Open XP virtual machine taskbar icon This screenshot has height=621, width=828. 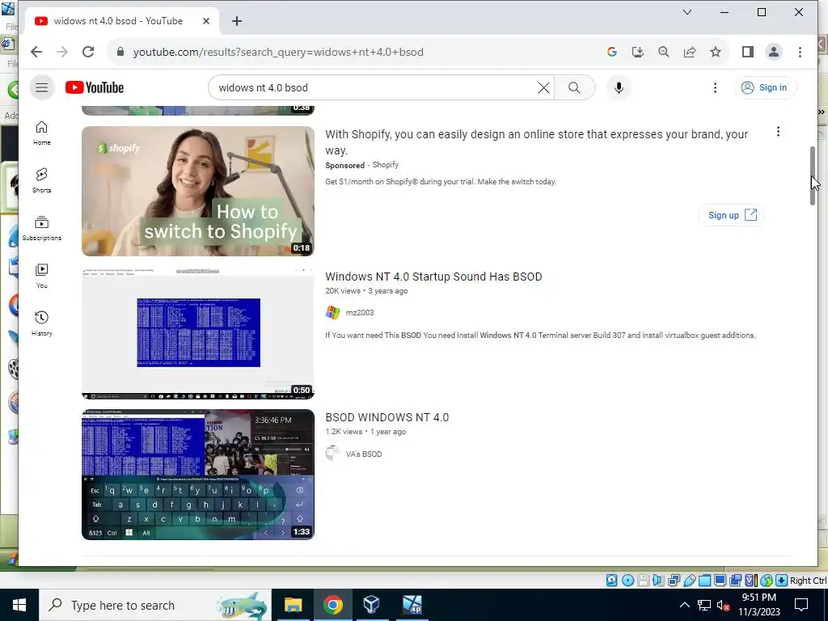(412, 605)
